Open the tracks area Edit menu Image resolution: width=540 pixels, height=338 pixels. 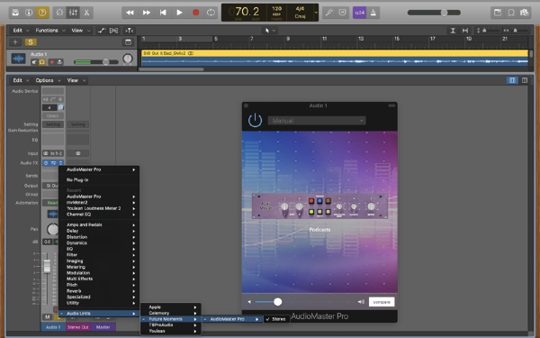pyautogui.click(x=21, y=31)
